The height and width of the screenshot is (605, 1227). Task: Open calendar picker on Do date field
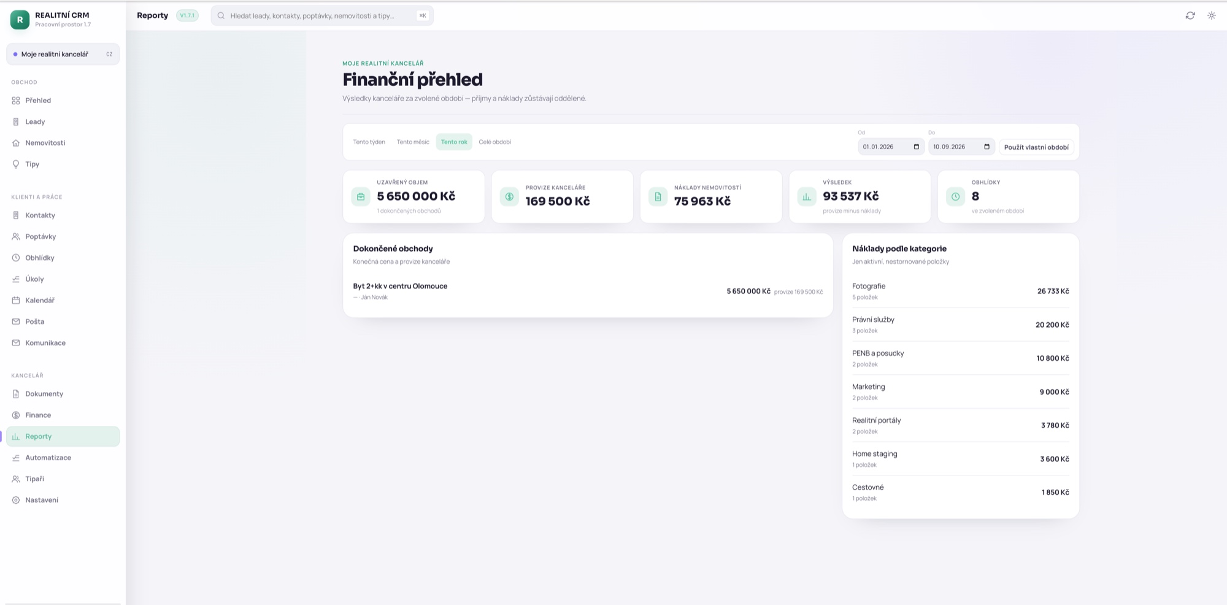(x=987, y=147)
